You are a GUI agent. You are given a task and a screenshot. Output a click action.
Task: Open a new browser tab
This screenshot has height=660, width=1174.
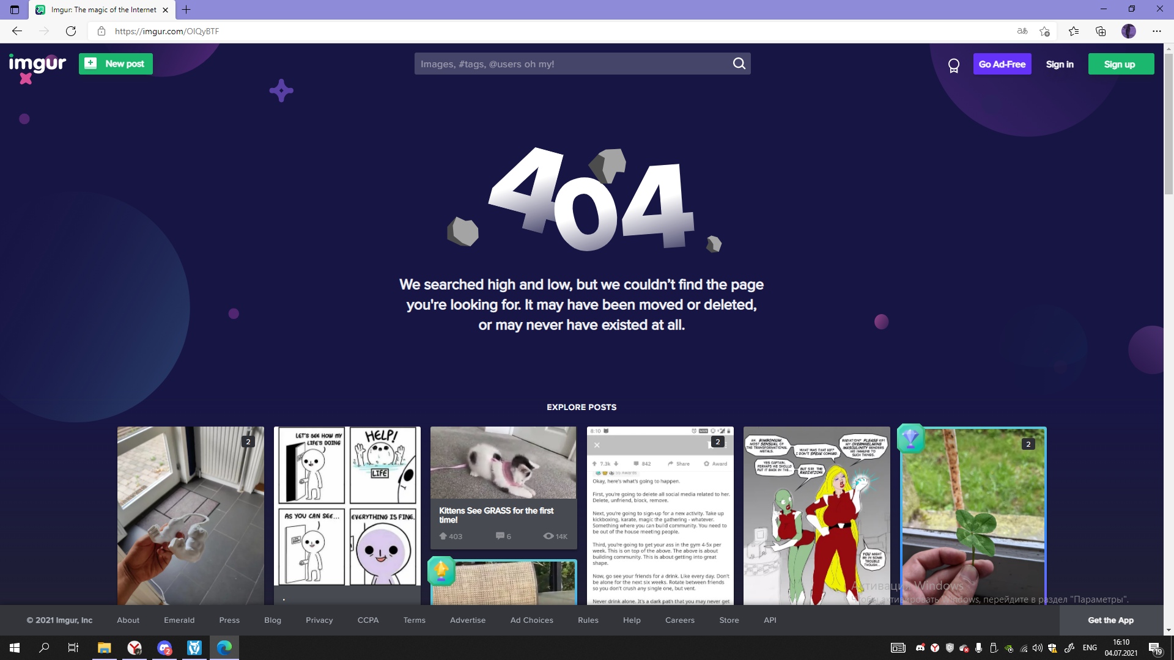[x=186, y=10]
